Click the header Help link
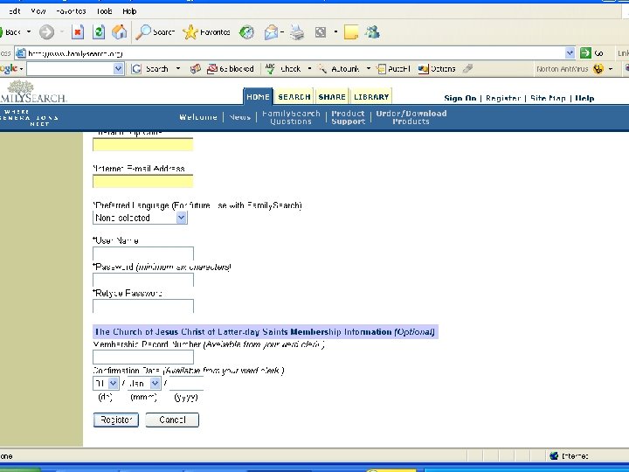Screen dimensions: 629x472 point(584,98)
